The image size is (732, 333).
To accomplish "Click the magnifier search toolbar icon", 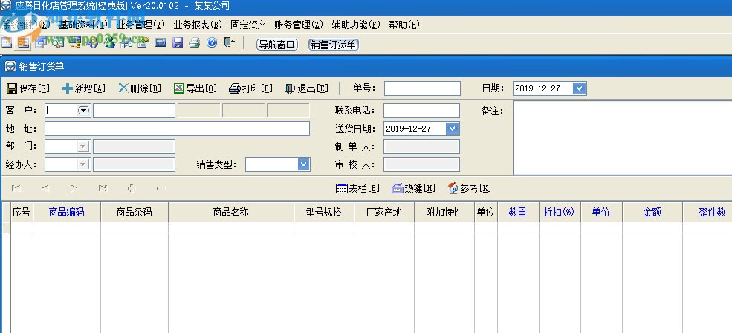I will (58, 42).
